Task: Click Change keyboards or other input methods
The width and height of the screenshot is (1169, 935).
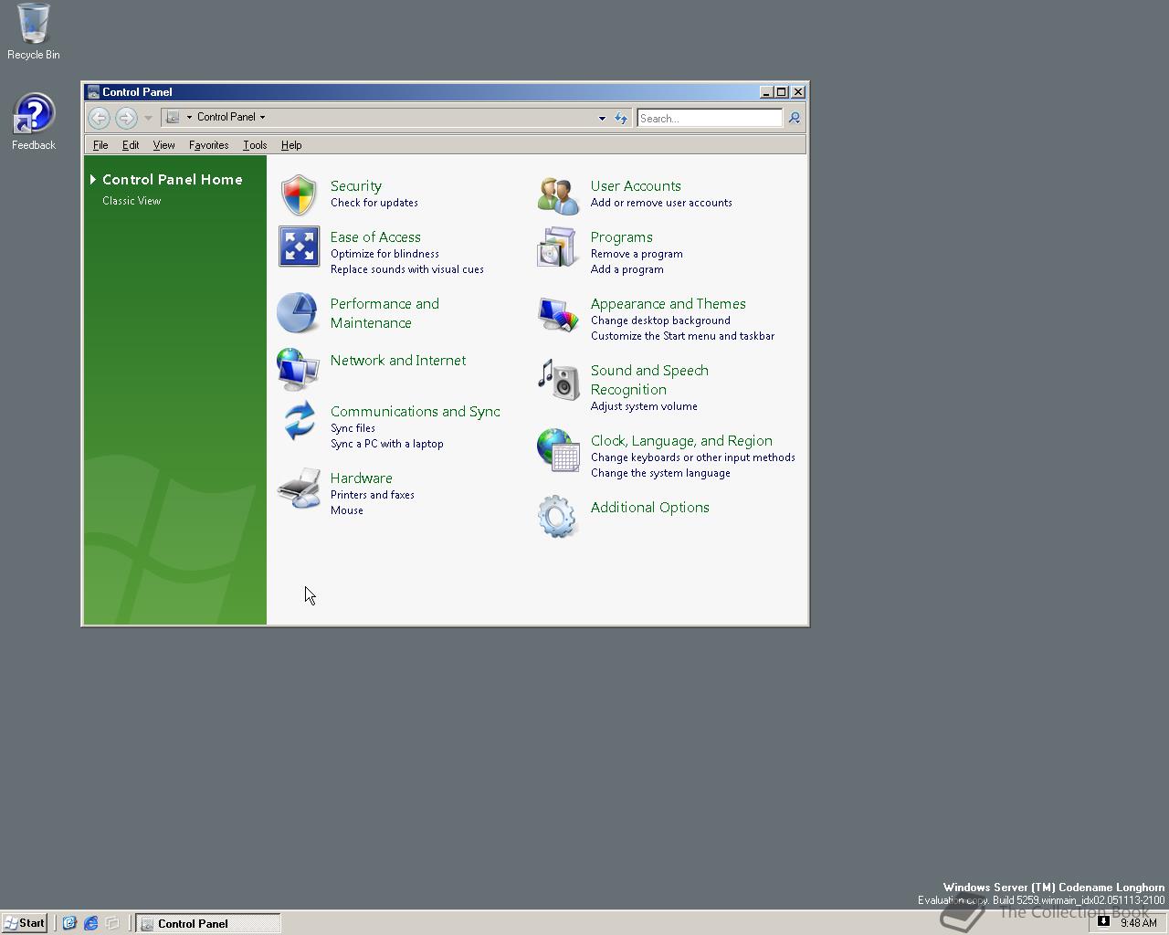Action: pyautogui.click(x=693, y=457)
